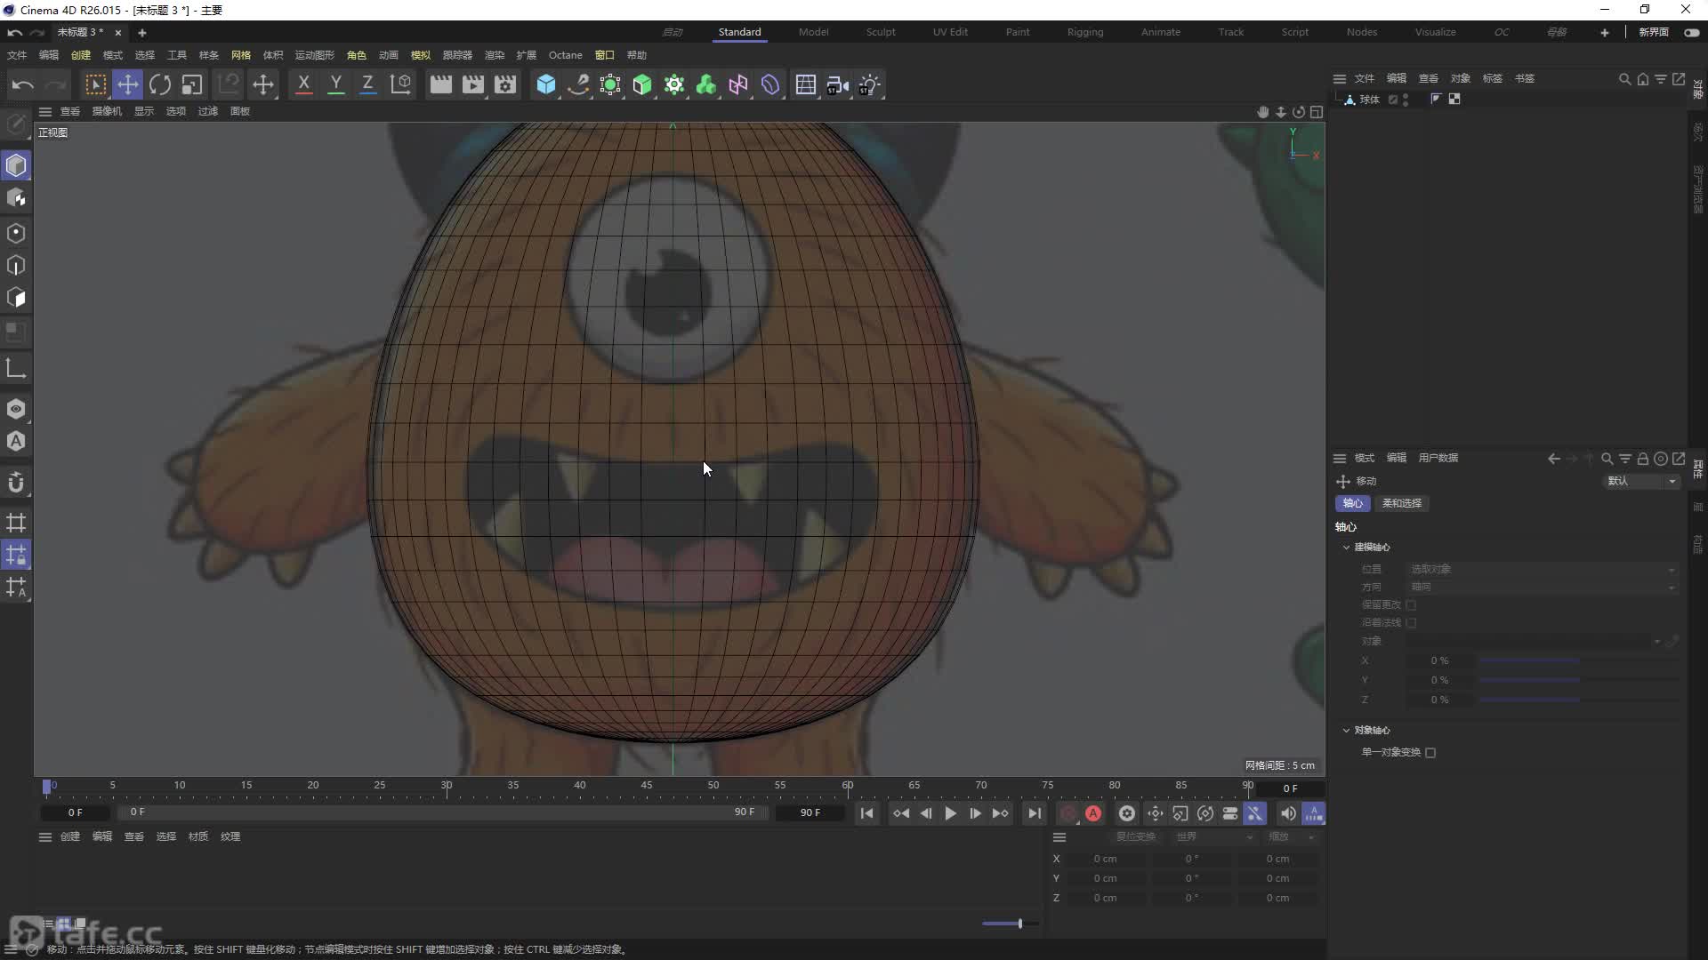Activate the rectangle selection tool
The image size is (1708, 960).
(x=95, y=84)
